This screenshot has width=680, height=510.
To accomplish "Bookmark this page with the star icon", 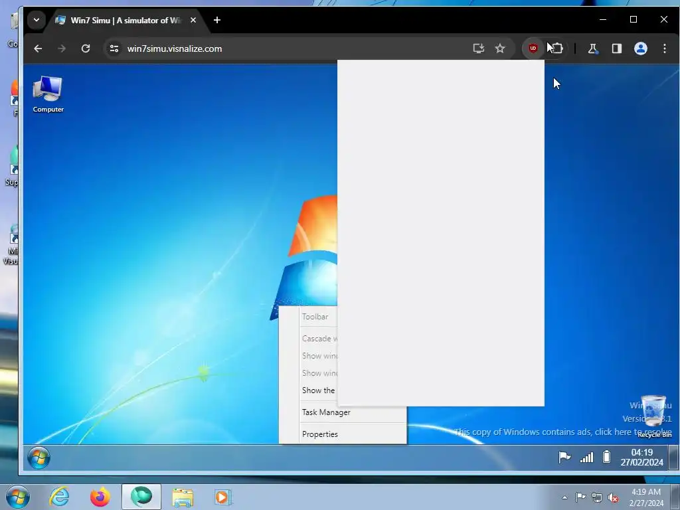I will 500,48.
